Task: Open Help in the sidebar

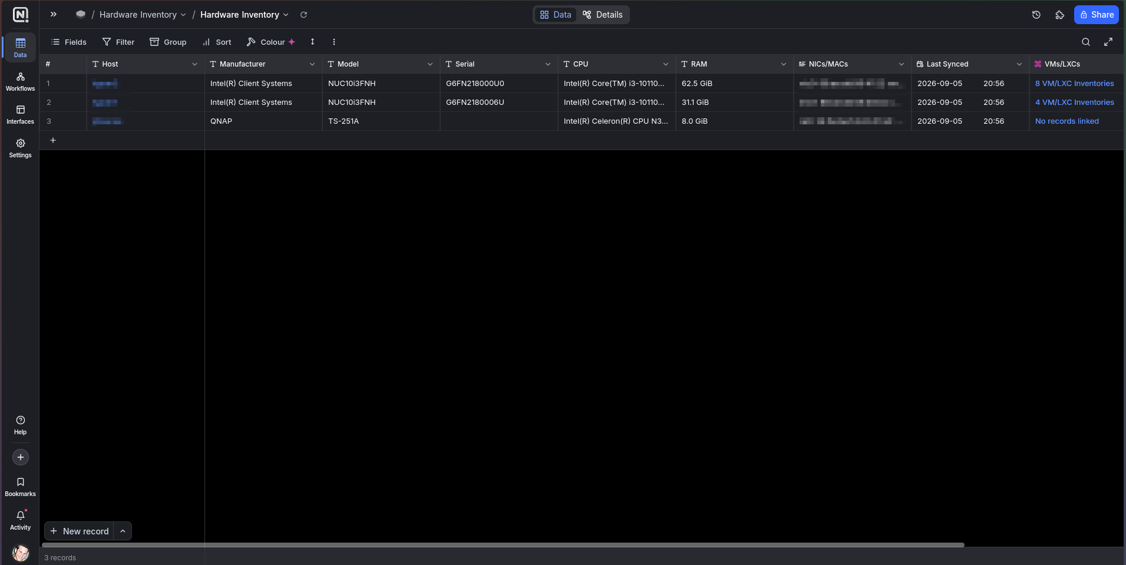Action: [x=21, y=425]
